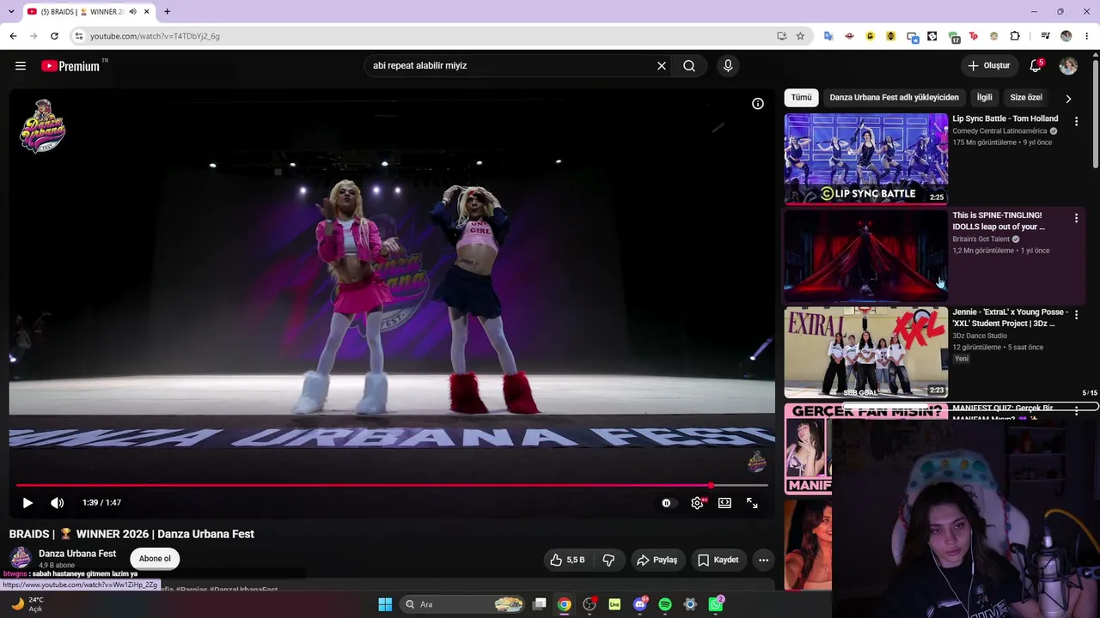Open more actions under the video
1100x618 pixels.
[763, 560]
